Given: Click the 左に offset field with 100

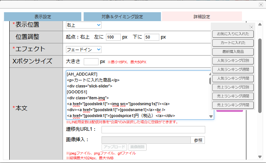Looking at the screenshot, I should [x=113, y=37].
